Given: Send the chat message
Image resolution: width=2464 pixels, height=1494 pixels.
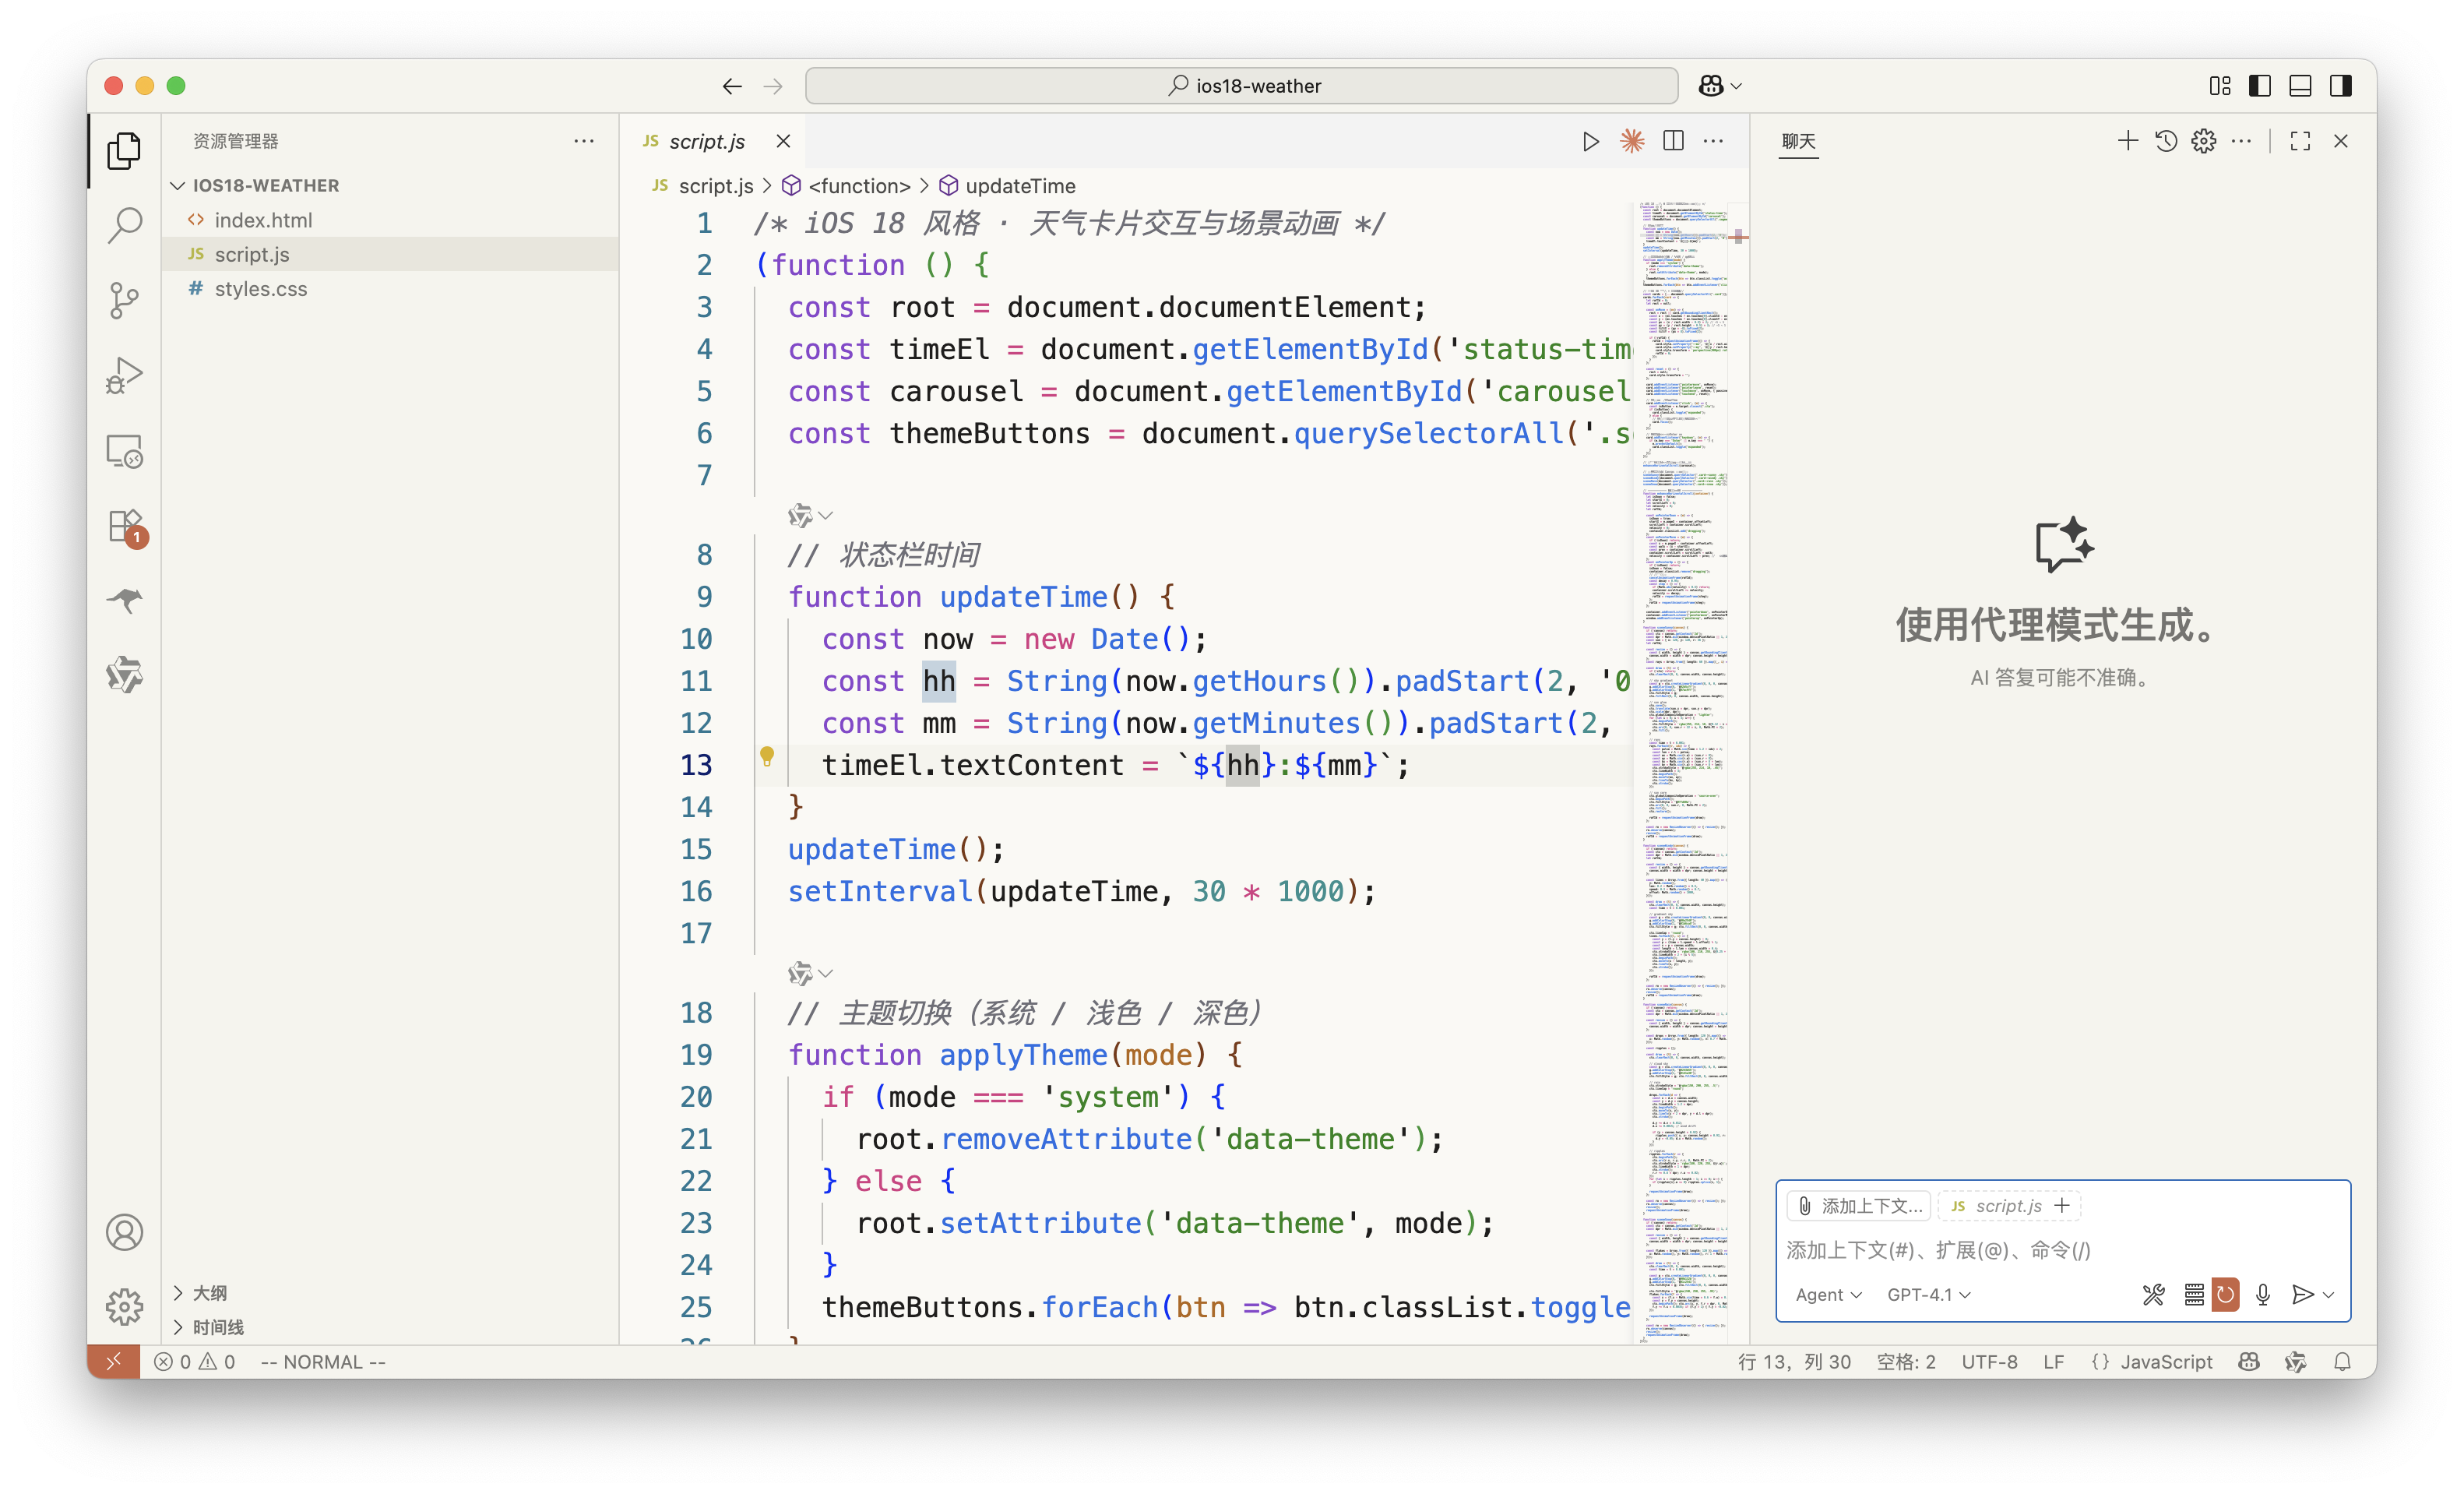Looking at the screenshot, I should [x=2302, y=1295].
